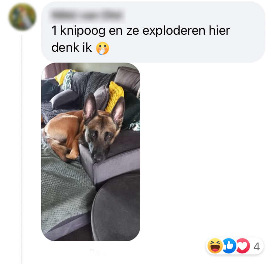Click the blue thumbs-up Like reaction
This screenshot has width=269, height=264.
tap(229, 246)
